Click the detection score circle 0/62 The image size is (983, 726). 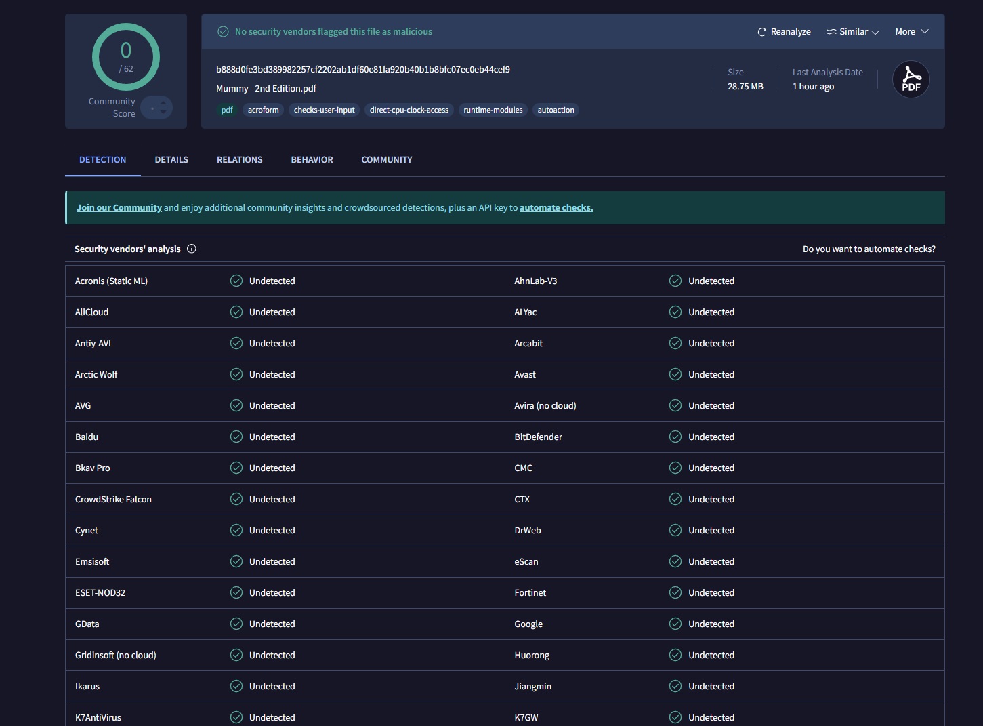tap(126, 57)
